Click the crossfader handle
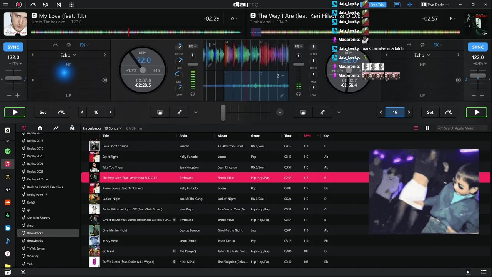This screenshot has height=277, width=492. tap(223, 113)
